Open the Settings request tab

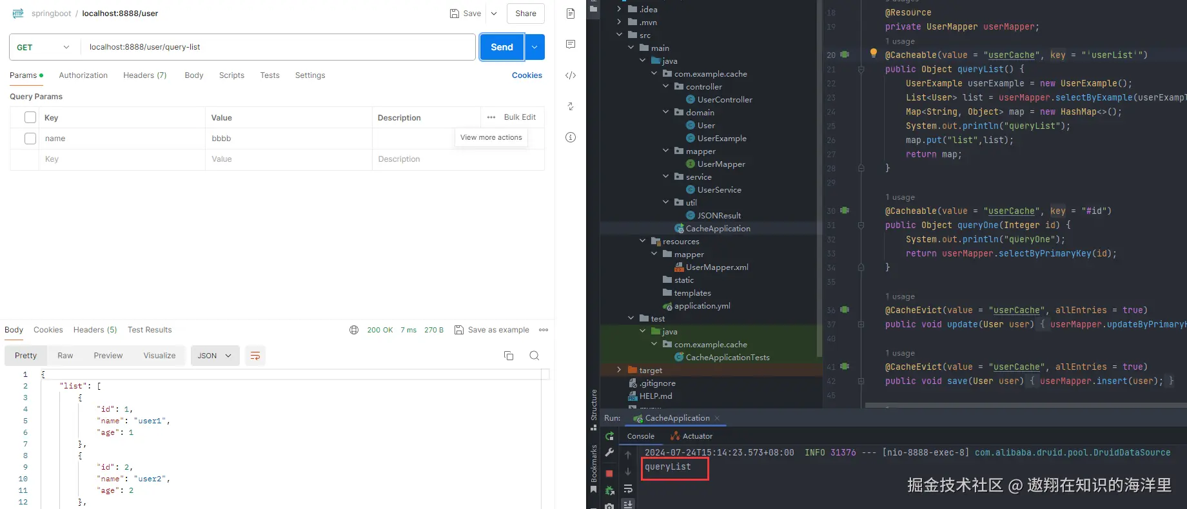coord(310,75)
